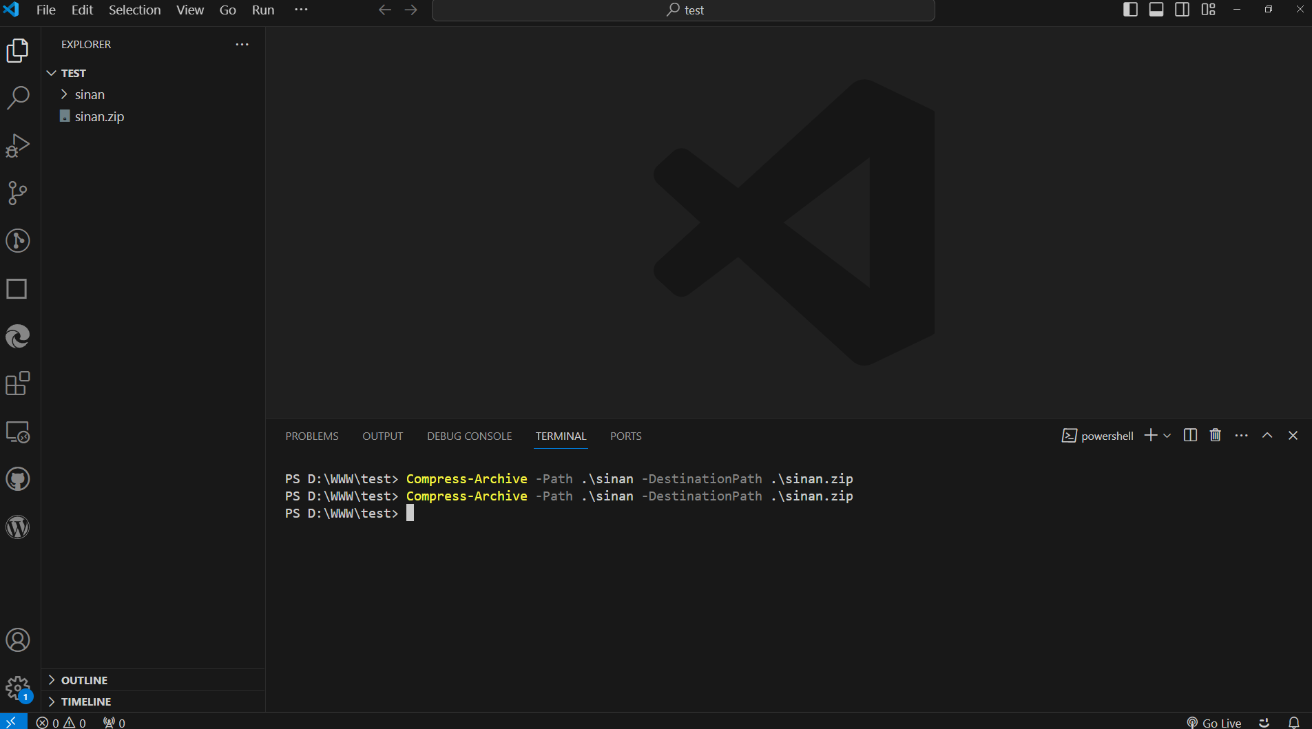Screen dimensions: 1312x729
Task: Open the Source Control view
Action: [17, 193]
